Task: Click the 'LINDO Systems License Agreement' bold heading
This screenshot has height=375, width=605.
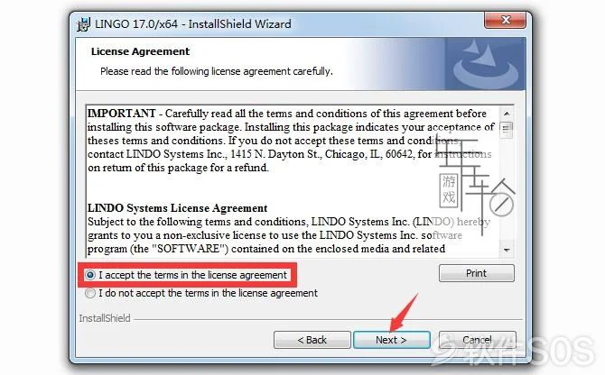Action: coord(178,208)
